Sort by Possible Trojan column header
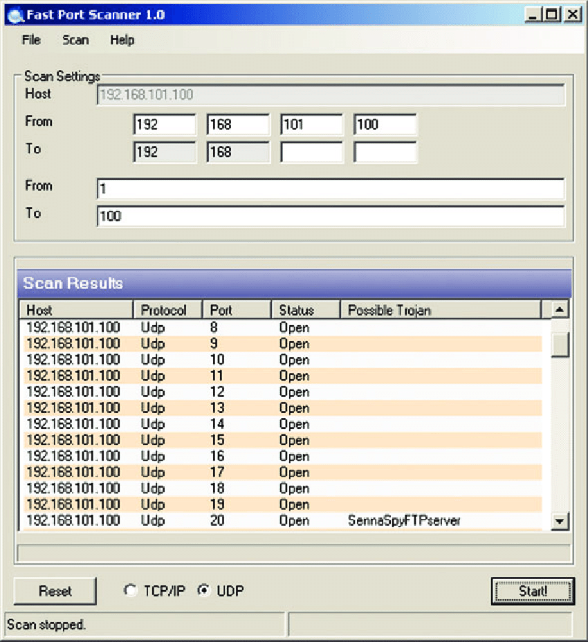This screenshot has width=588, height=642. (440, 310)
